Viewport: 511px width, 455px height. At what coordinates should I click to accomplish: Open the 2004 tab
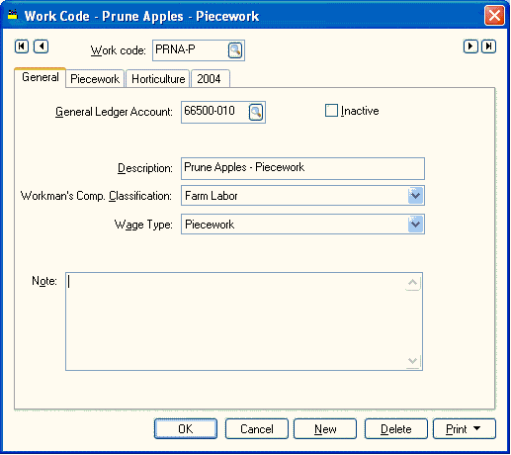click(211, 79)
